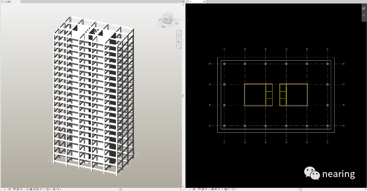Click the 3D view horizontal scrollbar thumb

(x=120, y=189)
